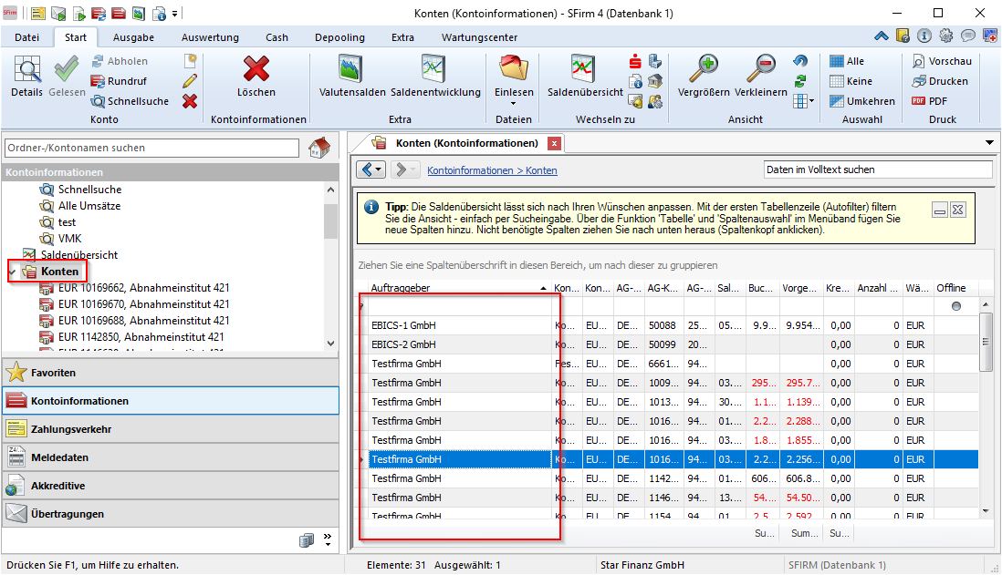Follow the Kontoinformationen > Konten breadcrumb link

[492, 170]
